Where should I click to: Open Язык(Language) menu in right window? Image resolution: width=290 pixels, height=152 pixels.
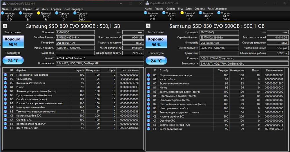pos(217,9)
